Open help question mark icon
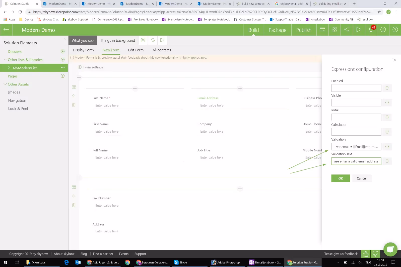 click(395, 30)
